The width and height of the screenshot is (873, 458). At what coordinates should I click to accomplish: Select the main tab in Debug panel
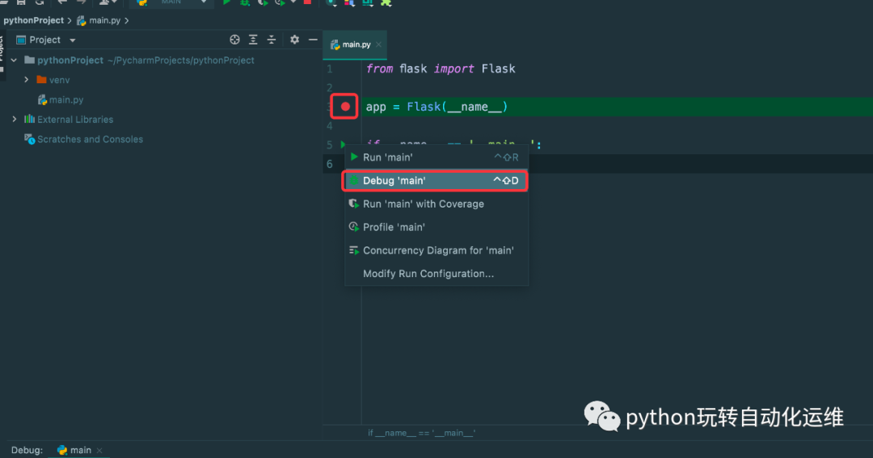[x=80, y=450]
